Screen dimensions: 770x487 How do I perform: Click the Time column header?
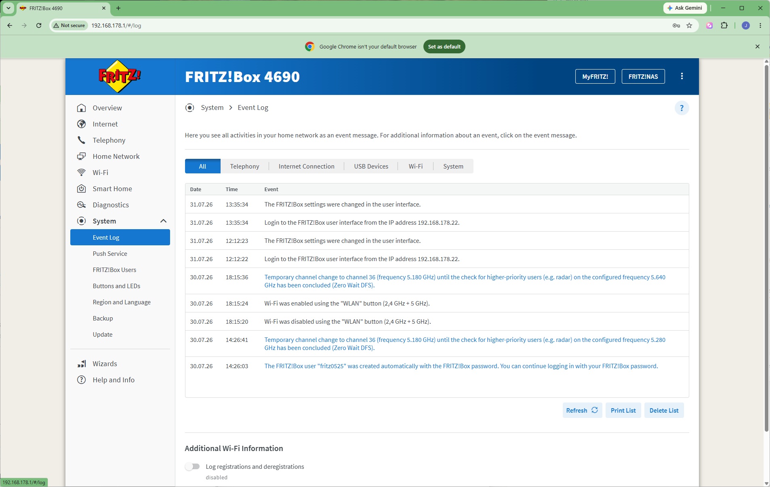231,189
